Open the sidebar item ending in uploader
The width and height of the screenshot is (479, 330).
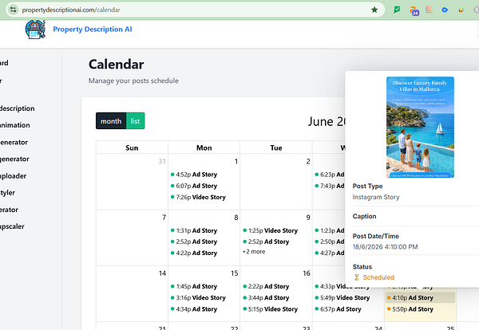[13, 176]
